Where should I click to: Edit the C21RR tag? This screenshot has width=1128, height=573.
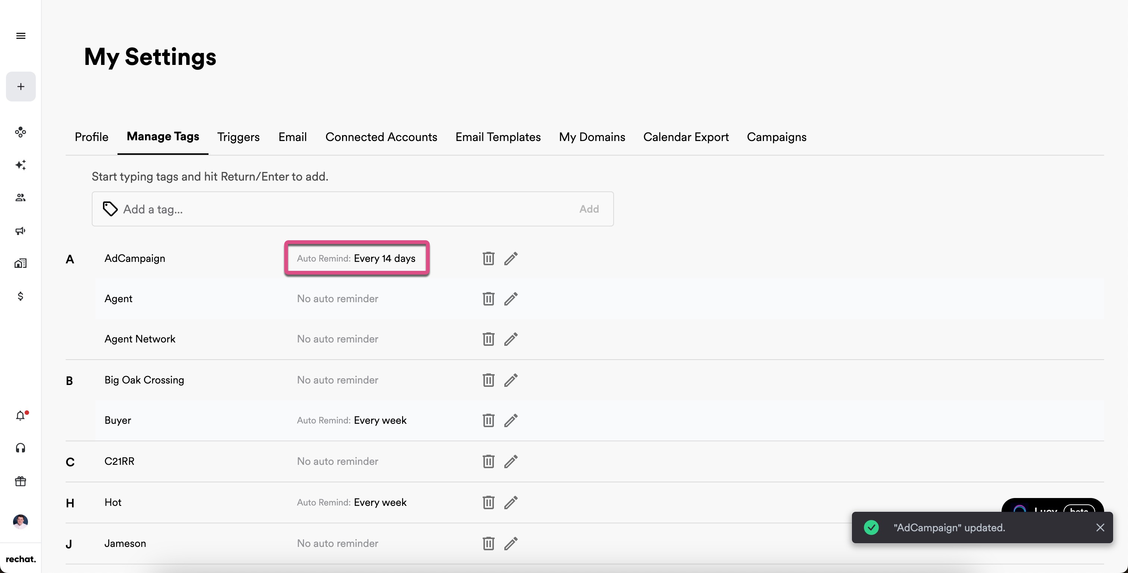click(x=511, y=461)
